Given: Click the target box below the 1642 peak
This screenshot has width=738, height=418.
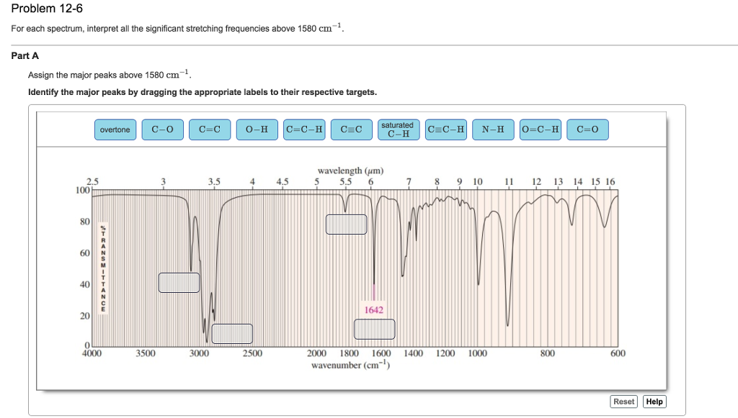Looking at the screenshot, I should [x=374, y=329].
